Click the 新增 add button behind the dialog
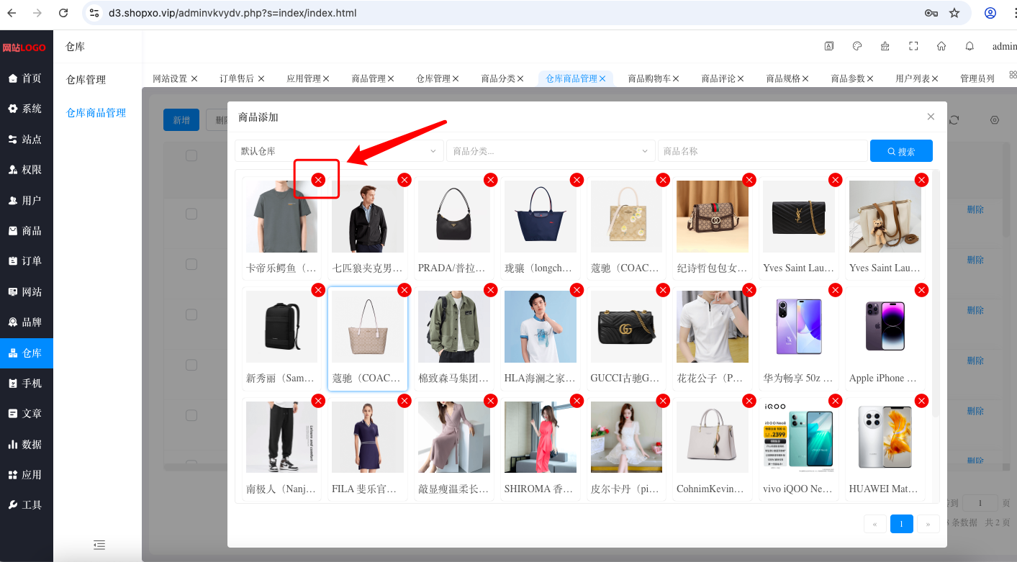 coord(181,120)
